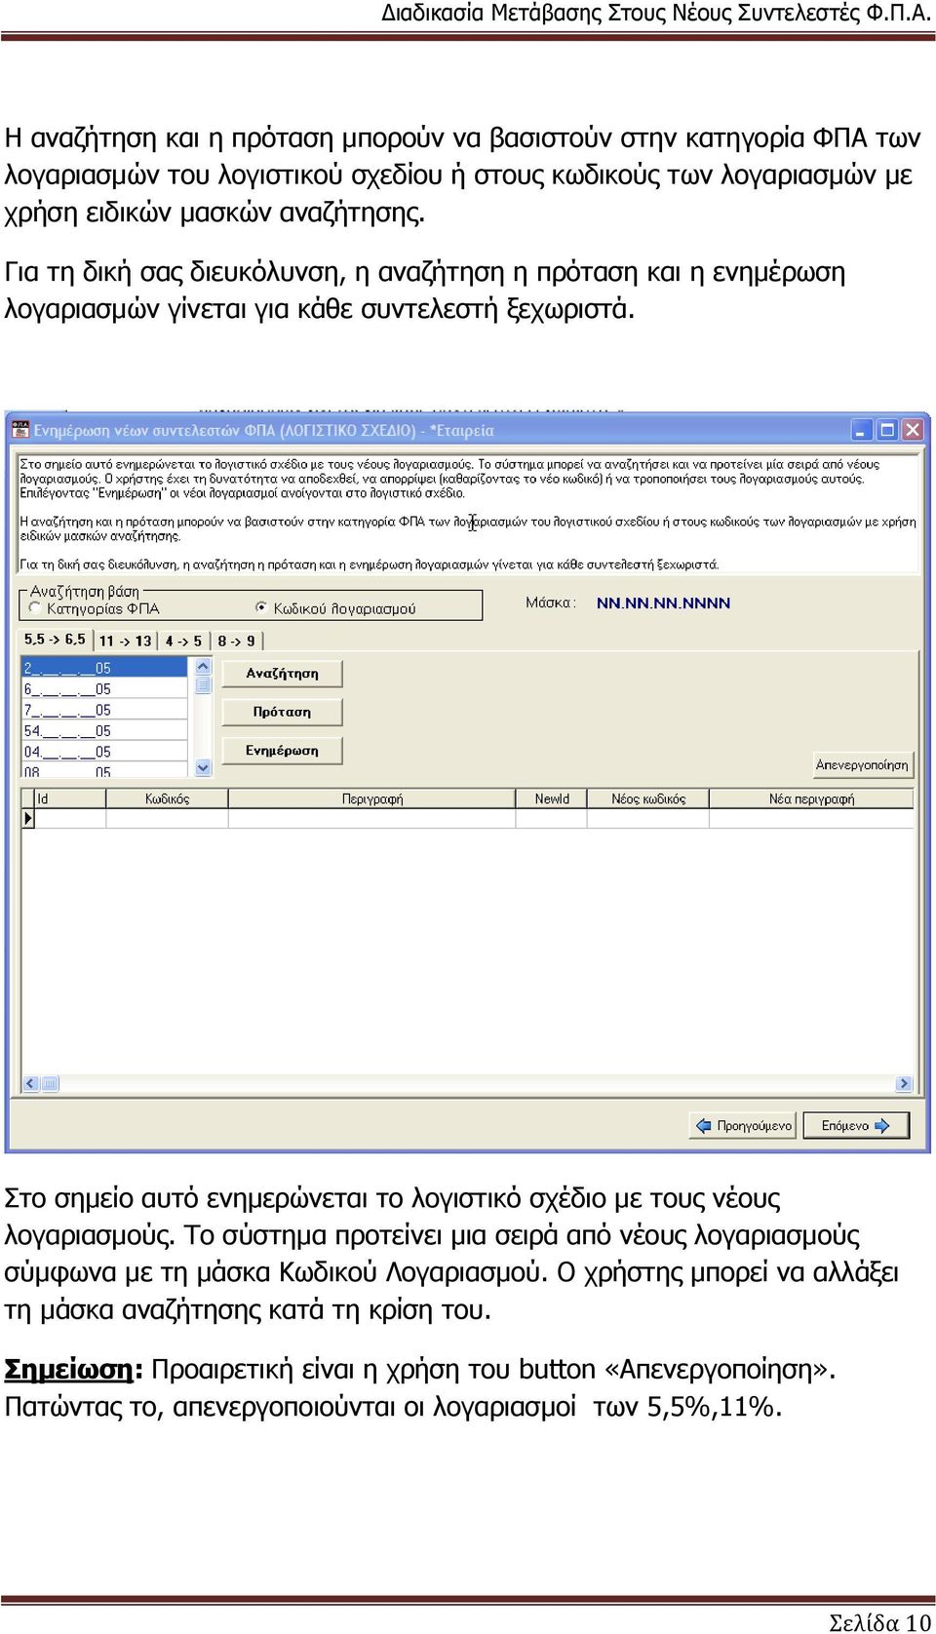Click the Κωδικός column header
Viewport: 936px width, 1634px height.
point(167,799)
